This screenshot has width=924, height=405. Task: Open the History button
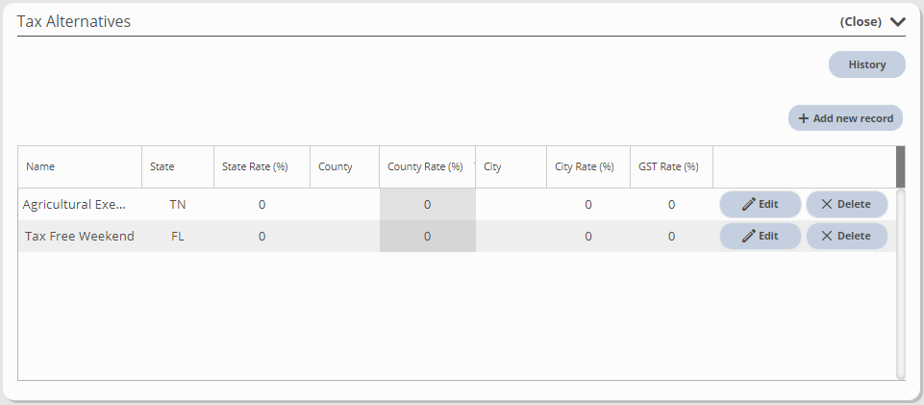coord(867,64)
